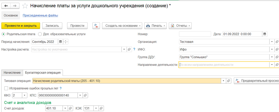Image resolution: width=279 pixels, height=112 pixels.
Task: Open ИФО record with open icon
Action: [x=277, y=49]
